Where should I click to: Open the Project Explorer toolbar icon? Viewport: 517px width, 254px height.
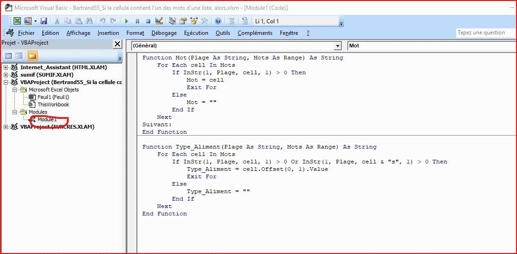point(172,21)
